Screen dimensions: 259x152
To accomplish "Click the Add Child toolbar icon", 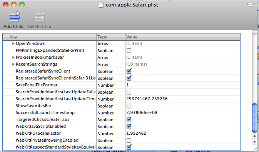I will click(14, 17).
